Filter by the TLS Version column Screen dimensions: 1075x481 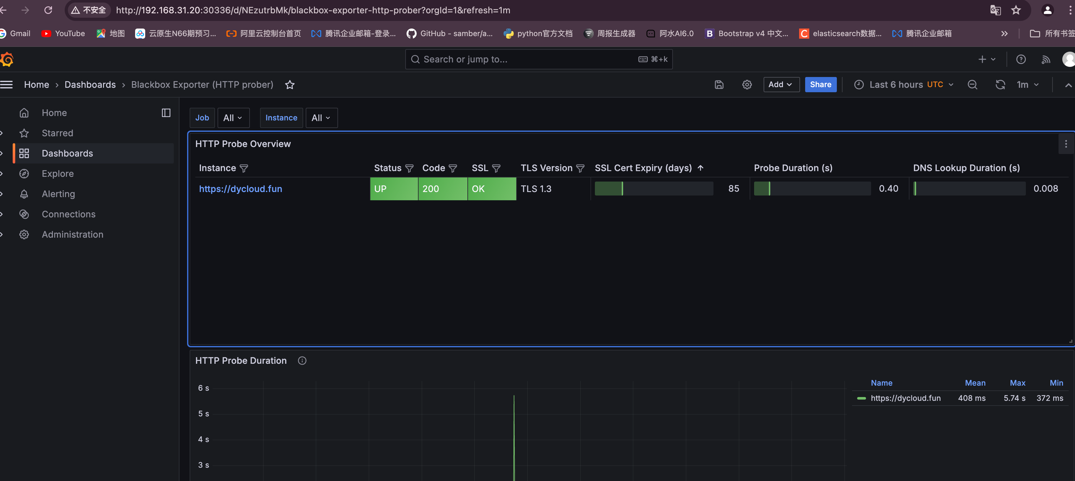(x=580, y=168)
